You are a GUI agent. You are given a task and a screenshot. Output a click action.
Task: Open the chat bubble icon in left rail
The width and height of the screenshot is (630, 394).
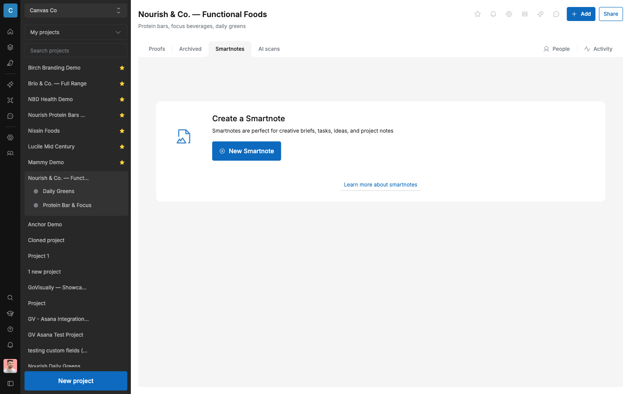click(x=10, y=116)
